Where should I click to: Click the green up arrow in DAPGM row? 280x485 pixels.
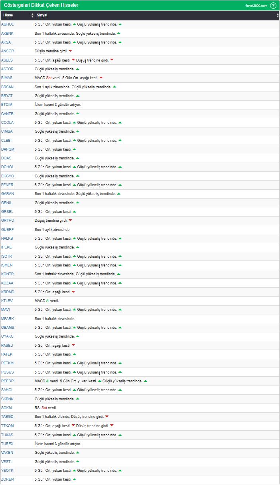74,149
